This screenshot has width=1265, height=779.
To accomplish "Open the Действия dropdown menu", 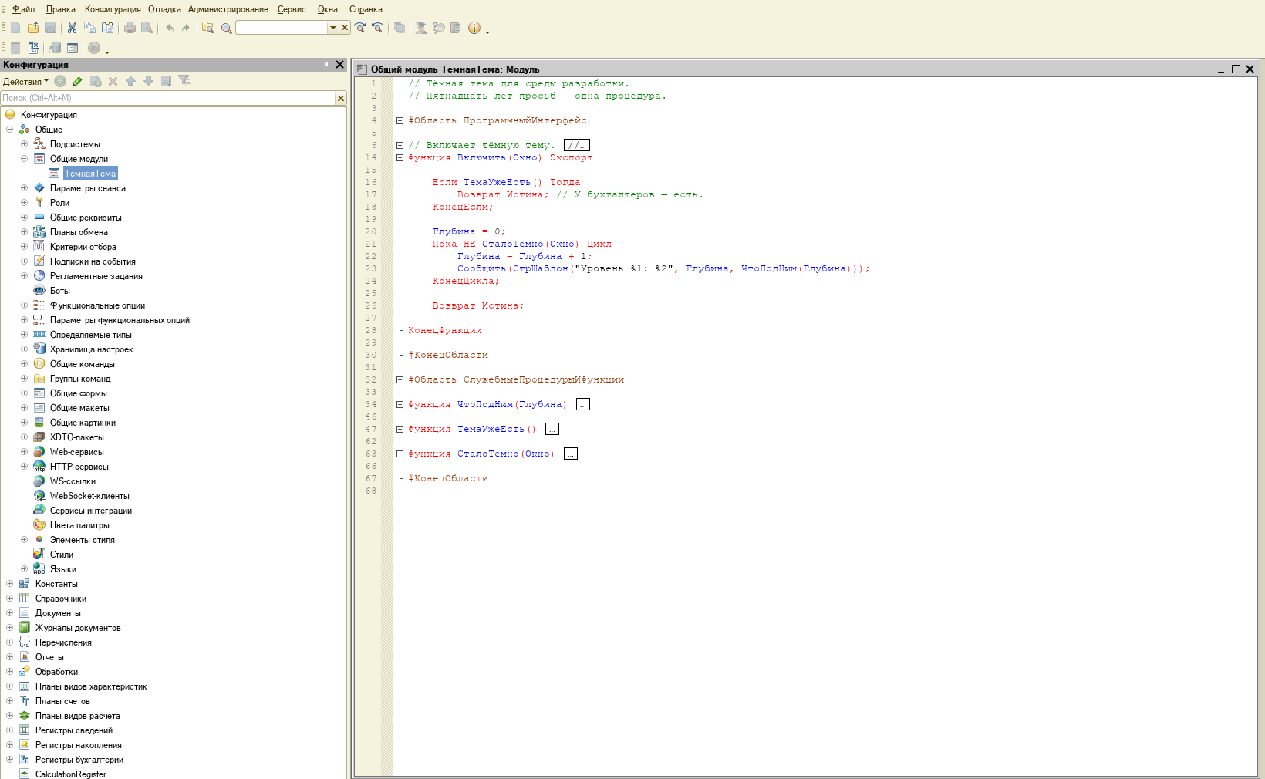I will (25, 82).
